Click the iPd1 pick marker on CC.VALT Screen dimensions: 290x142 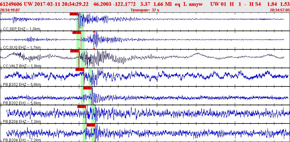pos(74,51)
